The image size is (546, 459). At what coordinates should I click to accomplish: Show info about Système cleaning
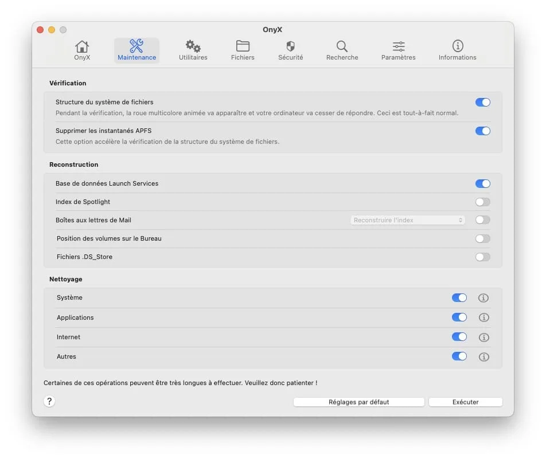pyautogui.click(x=483, y=297)
